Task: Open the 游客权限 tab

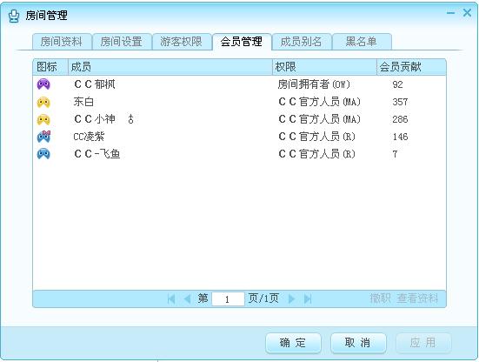Action: [181, 41]
